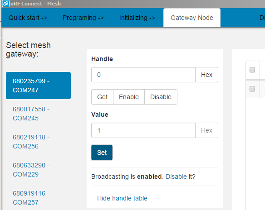Click the Disable broadcasting link
This screenshot has width=265, height=210.
click(176, 177)
